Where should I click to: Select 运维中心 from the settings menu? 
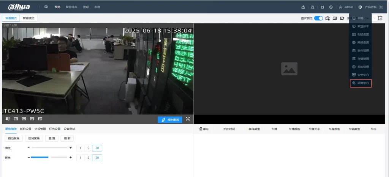[x=361, y=83]
